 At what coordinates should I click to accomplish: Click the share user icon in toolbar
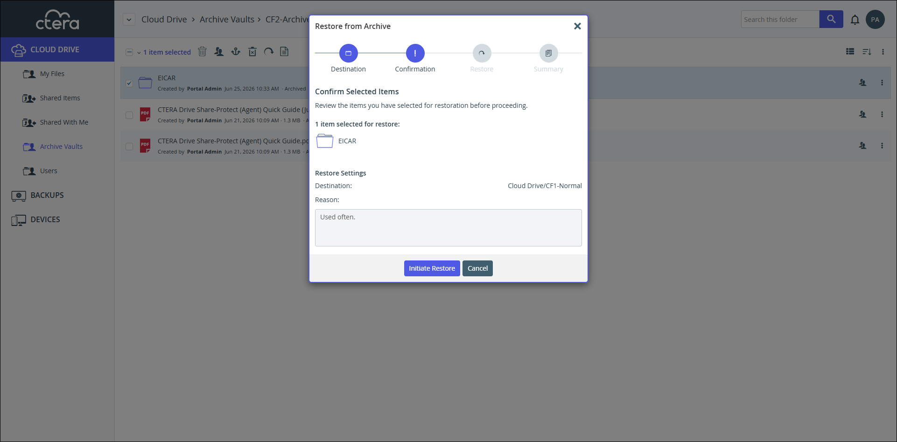tap(218, 52)
